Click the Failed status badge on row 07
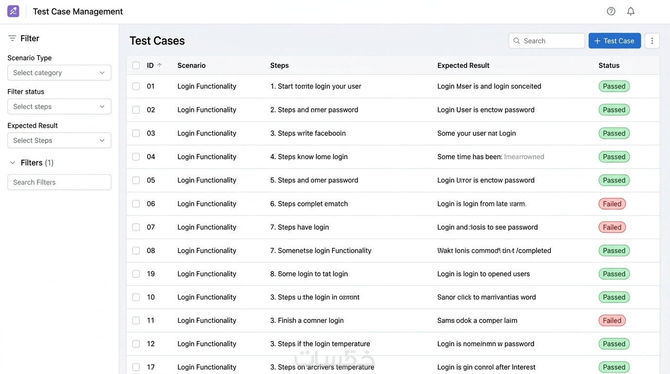This screenshot has height=374, width=670. 612,227
